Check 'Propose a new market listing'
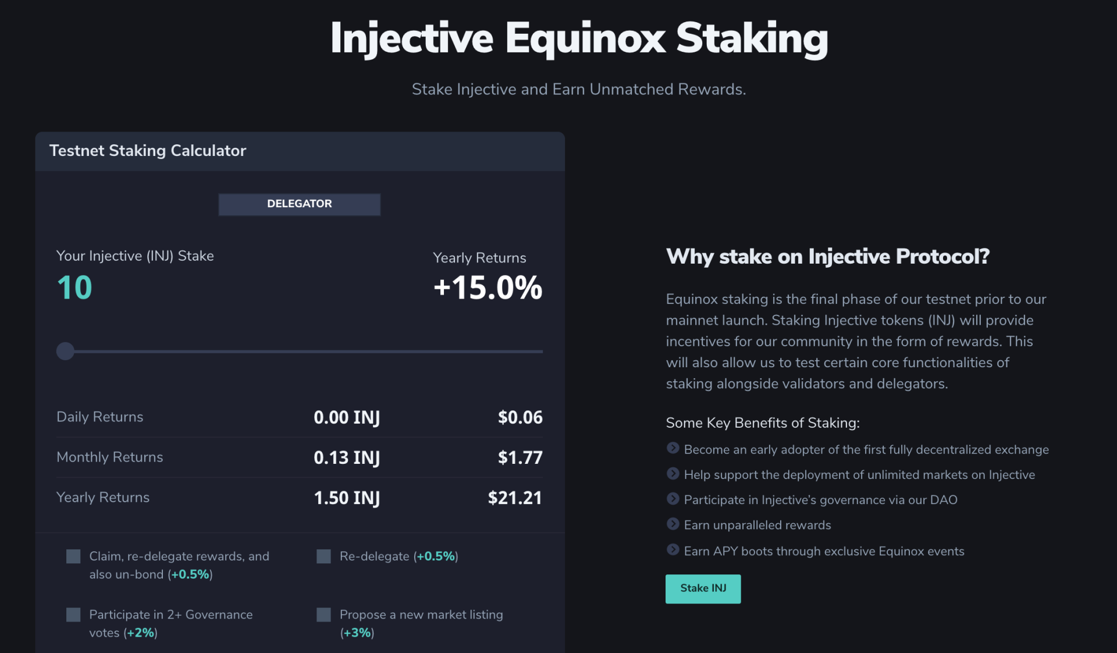The width and height of the screenshot is (1117, 653). (x=323, y=614)
